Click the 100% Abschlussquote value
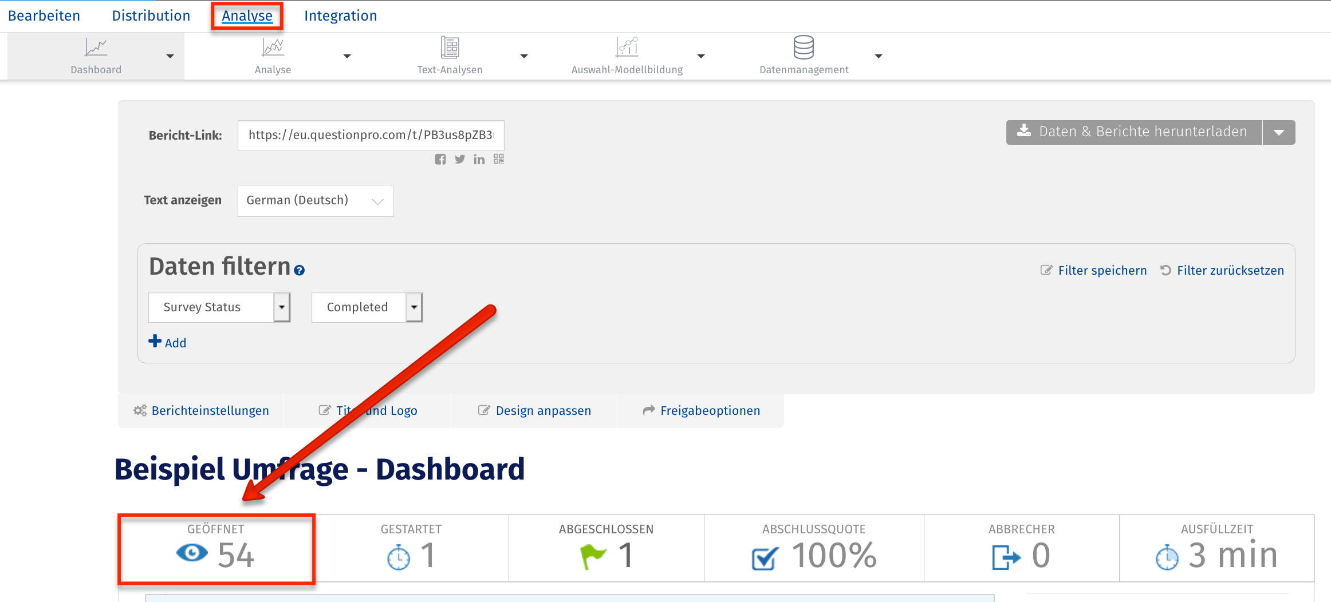The width and height of the screenshot is (1331, 602). (x=834, y=556)
